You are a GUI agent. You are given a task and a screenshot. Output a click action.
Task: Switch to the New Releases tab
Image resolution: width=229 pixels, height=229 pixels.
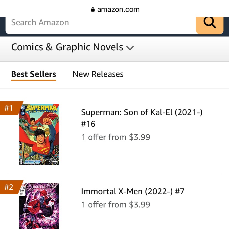[98, 74]
